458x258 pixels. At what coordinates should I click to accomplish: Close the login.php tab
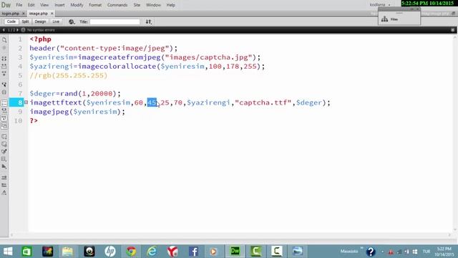[24, 14]
